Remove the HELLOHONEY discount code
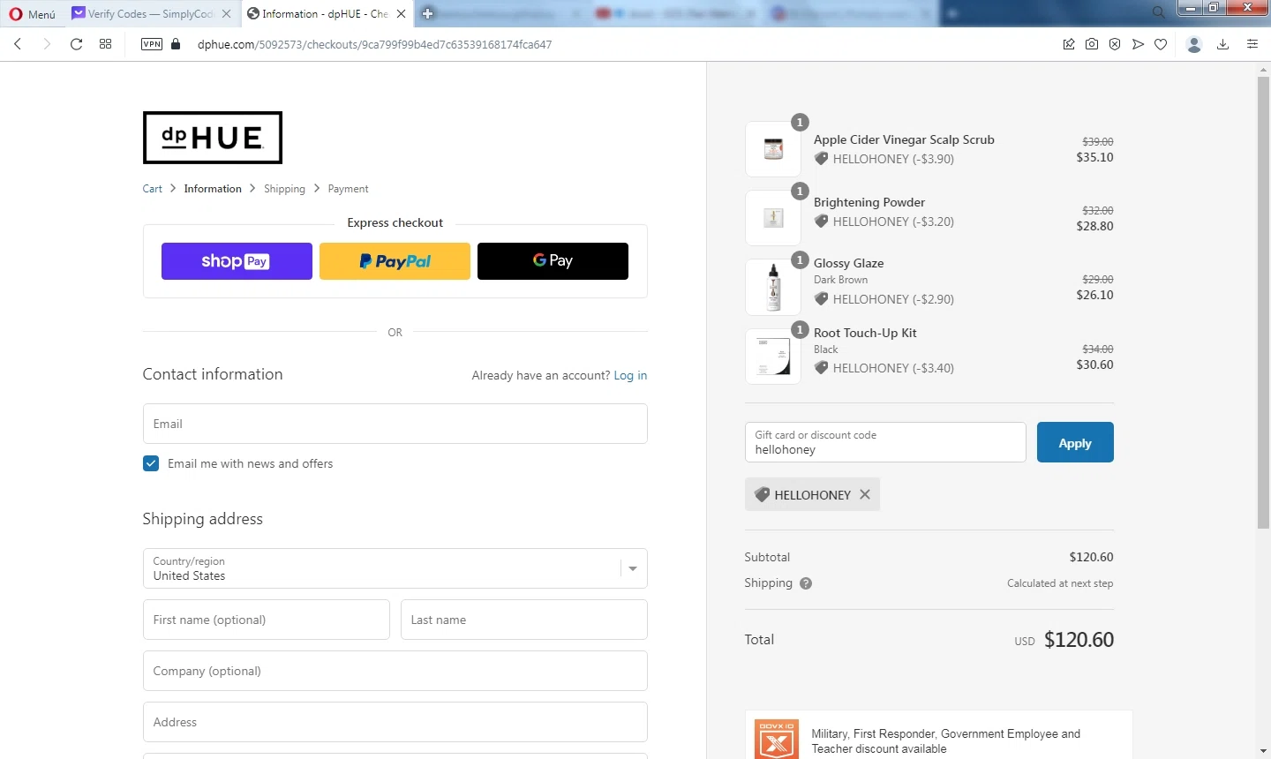Viewport: 1271px width, 759px height. 865,494
